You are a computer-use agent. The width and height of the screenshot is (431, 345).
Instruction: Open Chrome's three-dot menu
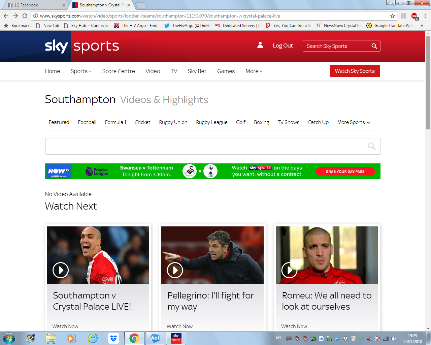[x=425, y=16]
